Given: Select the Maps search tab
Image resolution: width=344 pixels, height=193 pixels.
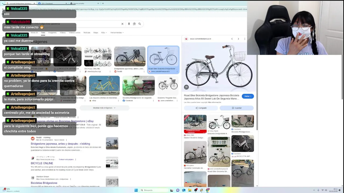Looking at the screenshot, I should (96, 32).
